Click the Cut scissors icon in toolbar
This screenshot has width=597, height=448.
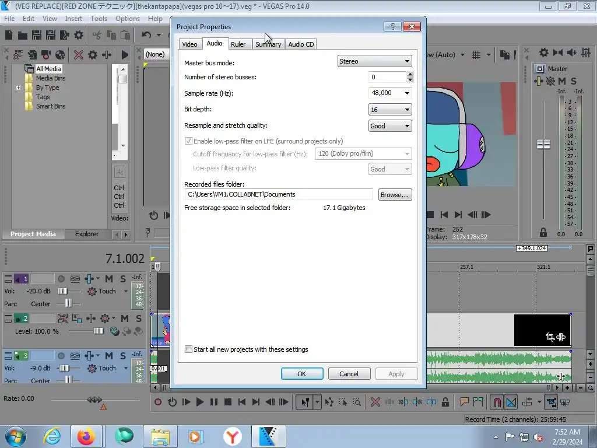97,35
